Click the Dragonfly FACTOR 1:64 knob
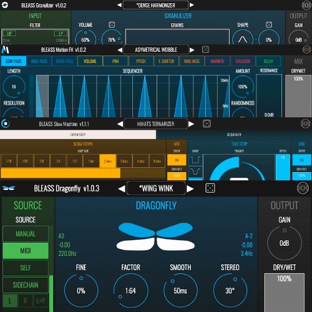 tap(131, 290)
